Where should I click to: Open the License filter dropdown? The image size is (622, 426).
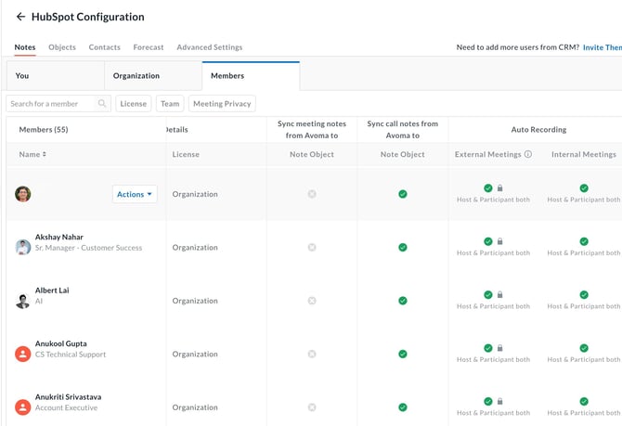click(x=134, y=104)
